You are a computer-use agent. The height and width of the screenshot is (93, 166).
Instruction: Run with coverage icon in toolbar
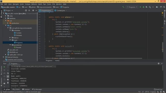[147, 7]
